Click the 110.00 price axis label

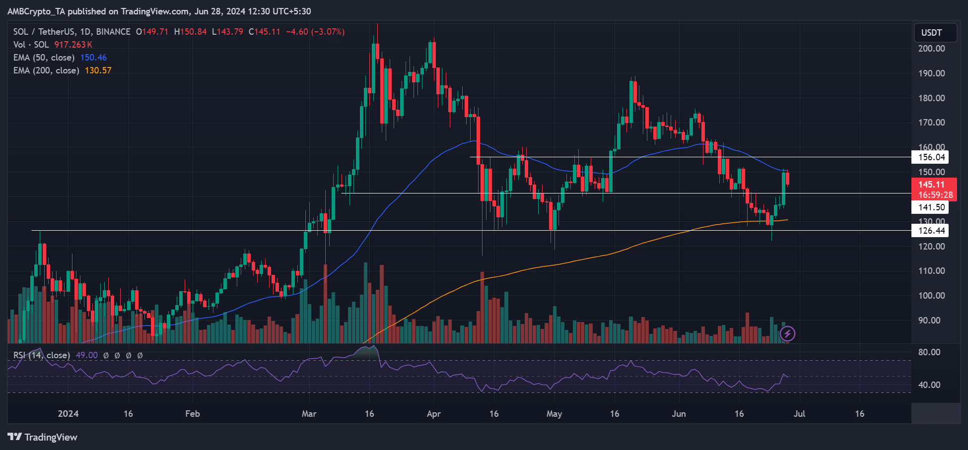(x=932, y=271)
